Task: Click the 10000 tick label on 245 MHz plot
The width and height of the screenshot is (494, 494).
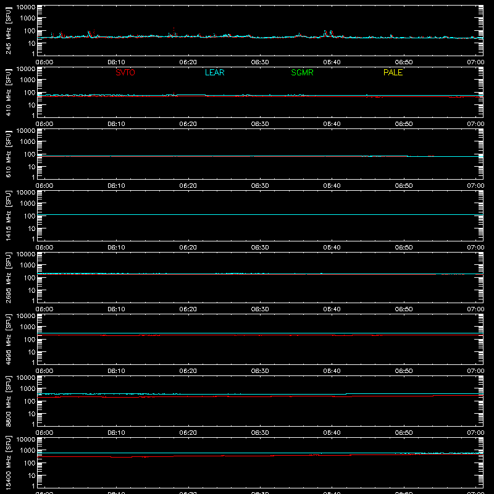Action: [x=26, y=7]
